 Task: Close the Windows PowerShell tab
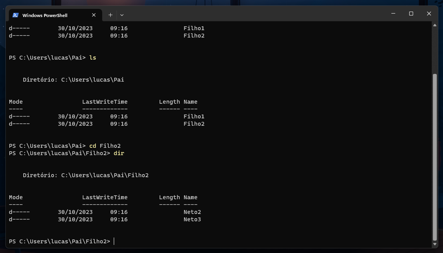point(94,15)
